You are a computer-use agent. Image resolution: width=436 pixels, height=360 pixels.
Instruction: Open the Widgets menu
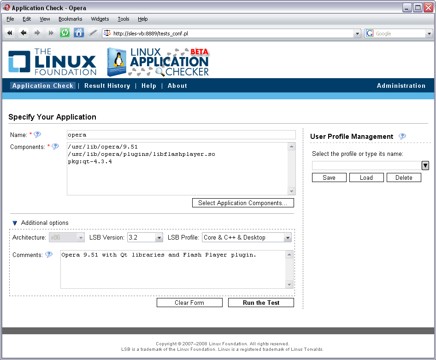coord(100,19)
